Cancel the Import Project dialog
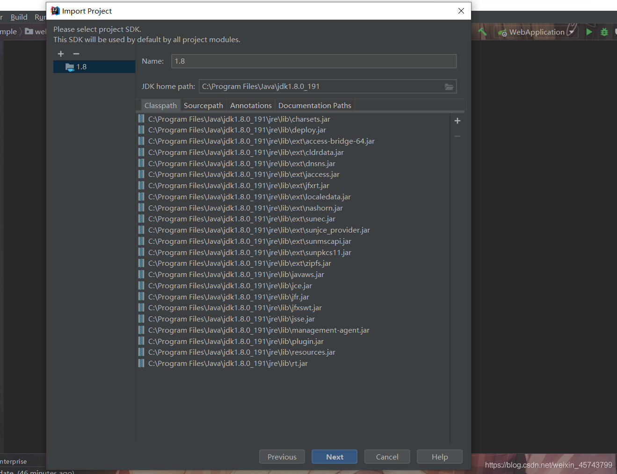Image resolution: width=617 pixels, height=474 pixels. [387, 457]
